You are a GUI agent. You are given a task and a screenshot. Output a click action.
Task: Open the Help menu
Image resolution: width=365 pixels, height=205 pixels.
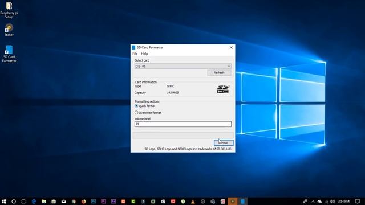[x=144, y=54]
